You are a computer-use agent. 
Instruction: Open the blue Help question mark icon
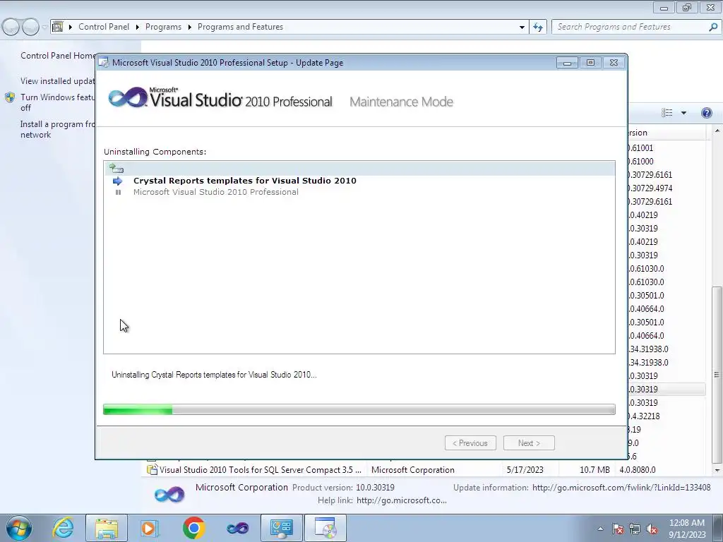pos(706,113)
